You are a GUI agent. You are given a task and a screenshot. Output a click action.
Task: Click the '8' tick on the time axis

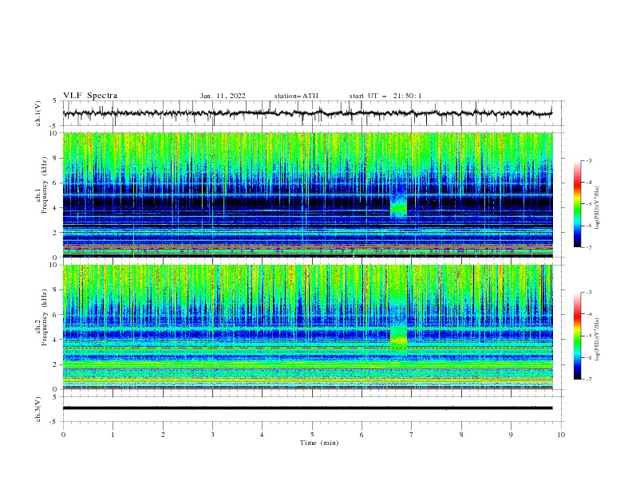pyautogui.click(x=461, y=435)
